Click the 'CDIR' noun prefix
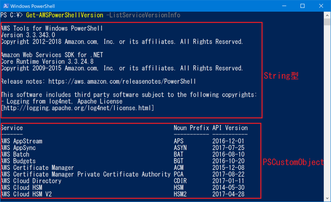The height and width of the screenshot is (202, 331). [180, 181]
